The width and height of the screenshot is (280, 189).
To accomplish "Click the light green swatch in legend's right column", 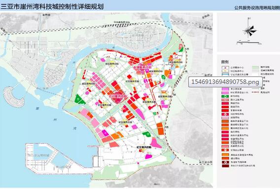I will tap(255, 67).
